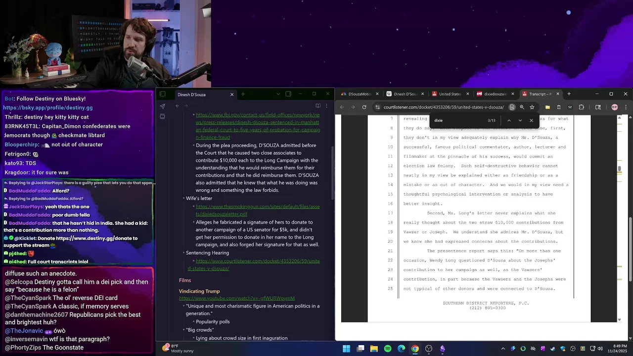Click the find bar 'dixie' search field
The image size is (633, 356).
(457, 121)
